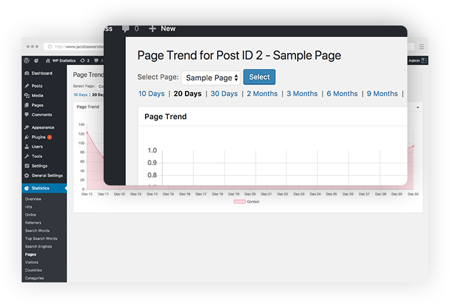The image size is (450, 304).
Task: Choose the 30 Days range
Action: tap(224, 94)
